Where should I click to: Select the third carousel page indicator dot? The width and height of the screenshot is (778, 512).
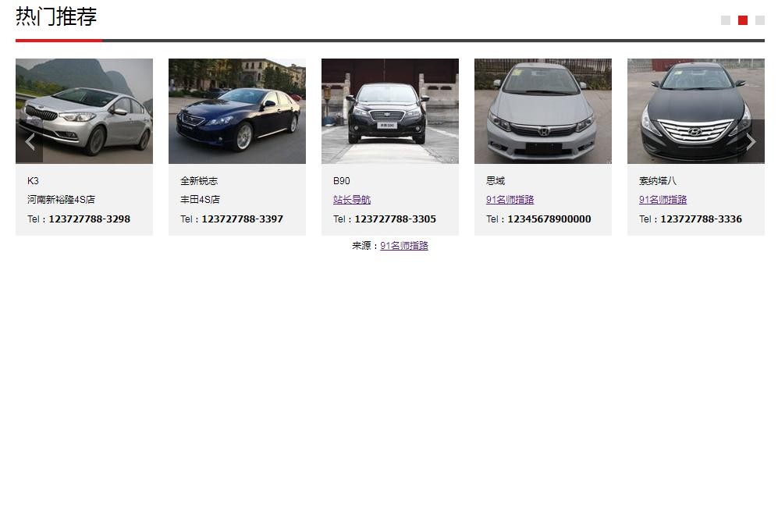click(759, 20)
